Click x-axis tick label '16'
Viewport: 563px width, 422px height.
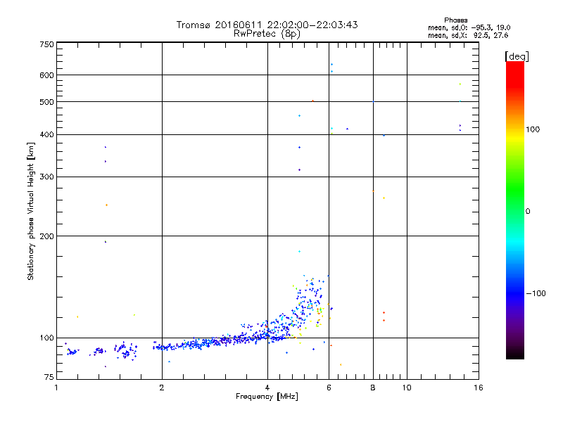479,388
